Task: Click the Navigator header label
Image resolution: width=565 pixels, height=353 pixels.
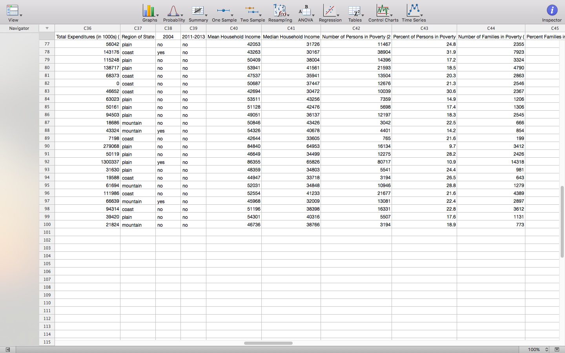Action: (19, 28)
